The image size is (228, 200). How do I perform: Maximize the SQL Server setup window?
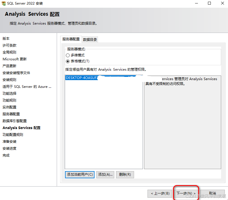(209, 3)
